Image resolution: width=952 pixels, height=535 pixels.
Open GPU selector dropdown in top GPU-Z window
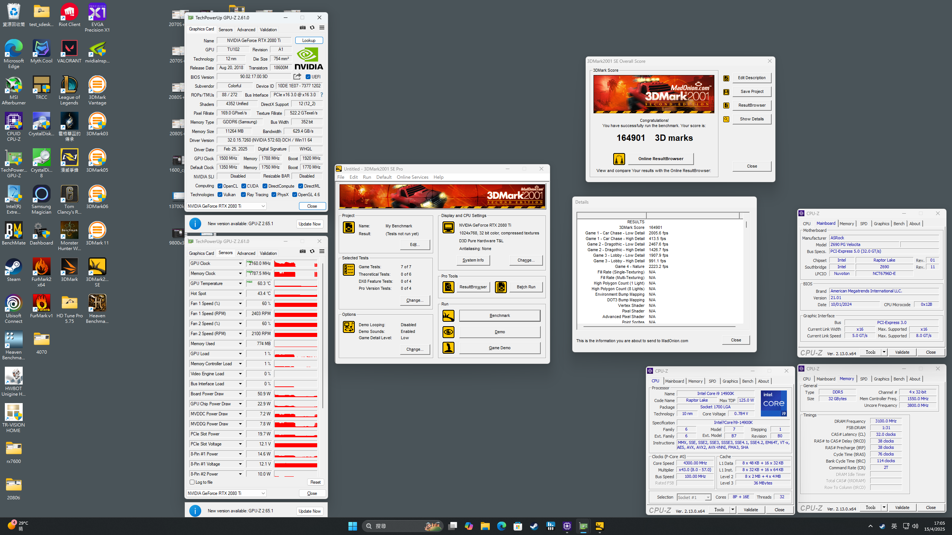click(x=226, y=206)
